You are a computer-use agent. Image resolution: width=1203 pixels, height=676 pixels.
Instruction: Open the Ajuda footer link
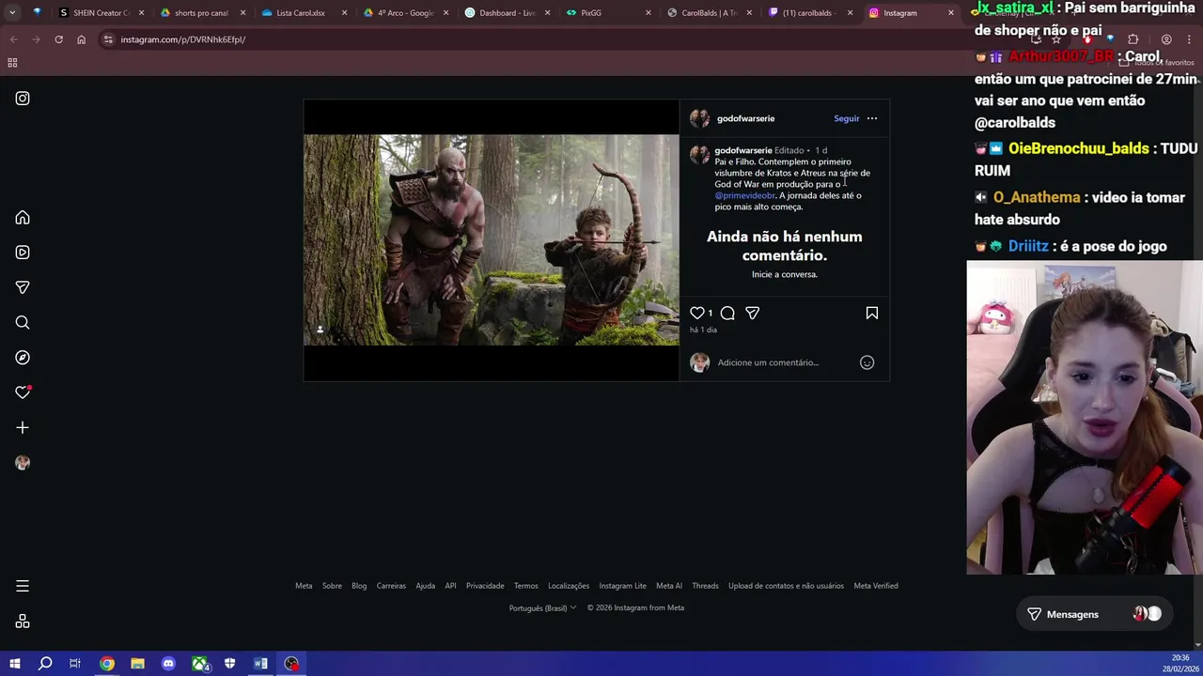point(425,586)
